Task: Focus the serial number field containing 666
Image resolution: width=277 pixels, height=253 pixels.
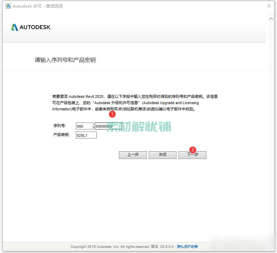Action: tap(85, 126)
